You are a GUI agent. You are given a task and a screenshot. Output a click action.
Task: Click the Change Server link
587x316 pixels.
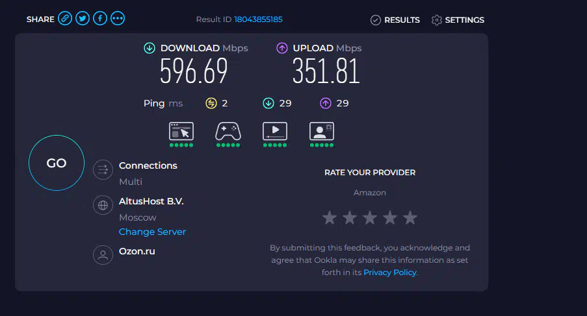(152, 232)
